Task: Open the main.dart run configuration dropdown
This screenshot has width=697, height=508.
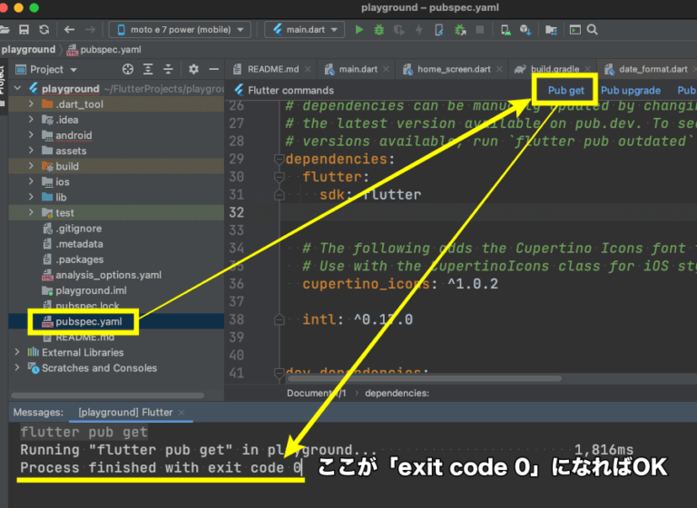Action: (x=305, y=30)
